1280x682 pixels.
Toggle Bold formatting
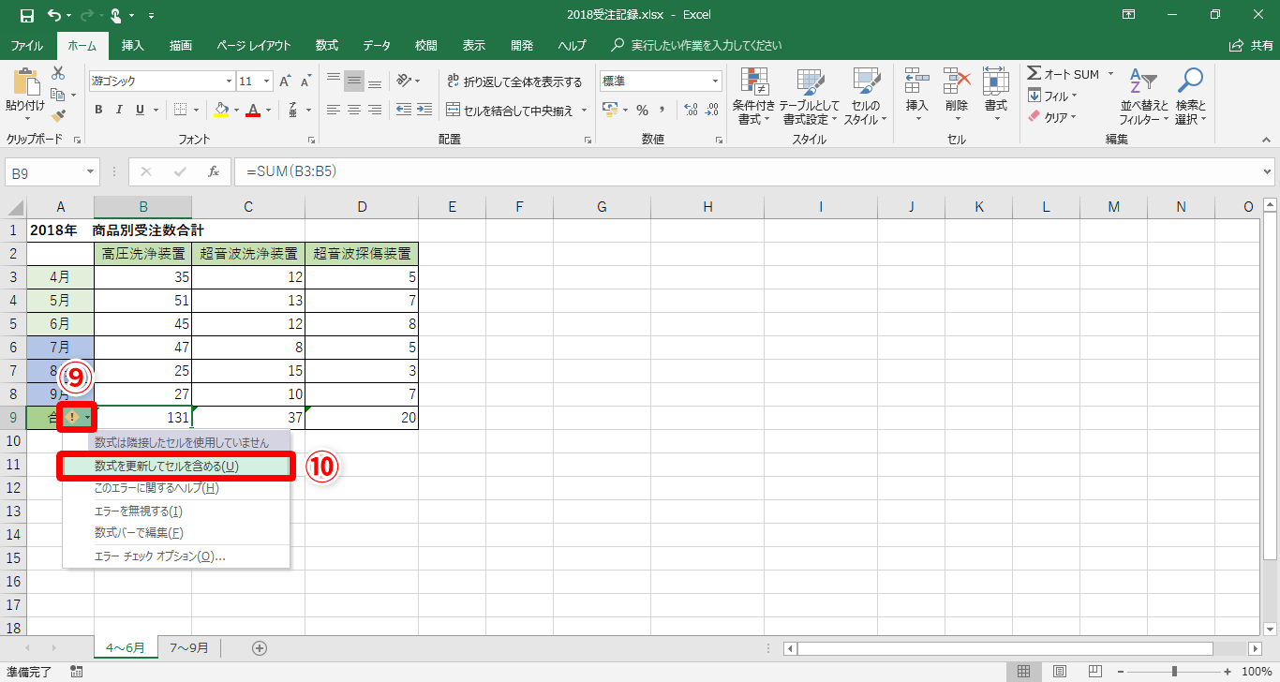pyautogui.click(x=98, y=110)
